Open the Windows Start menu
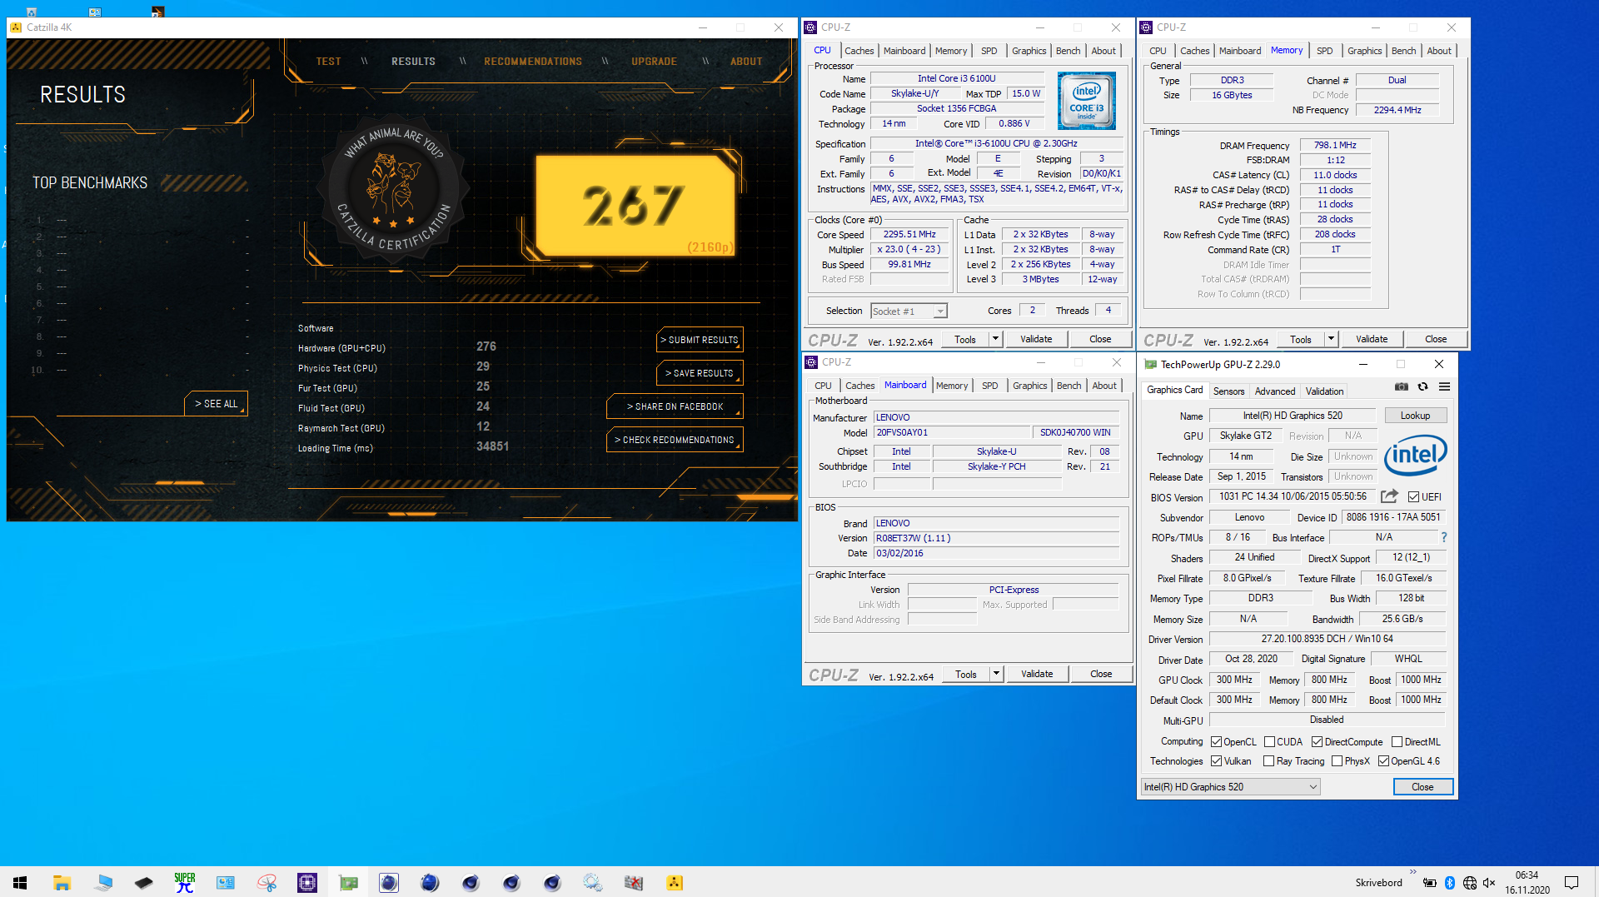 20,882
